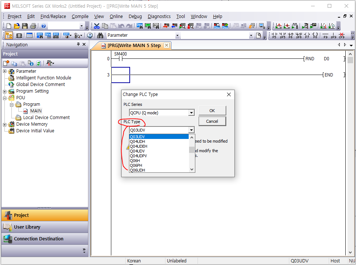Click New Data icon in Project pane
356x265 pixels.
[x=6, y=63]
